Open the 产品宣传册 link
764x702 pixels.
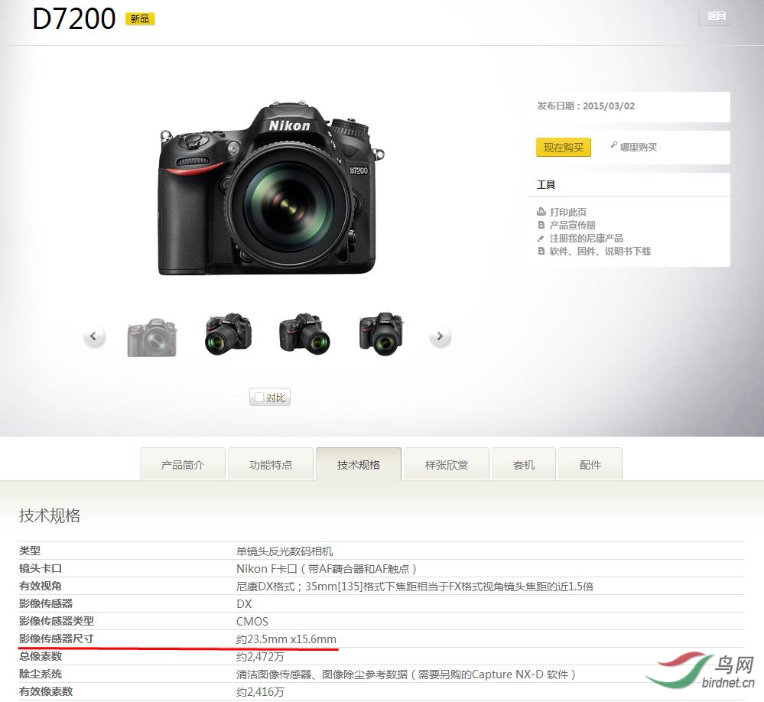click(x=573, y=225)
